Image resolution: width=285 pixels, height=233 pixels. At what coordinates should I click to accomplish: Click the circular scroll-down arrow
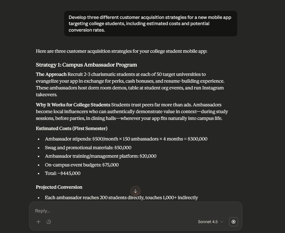135,191
